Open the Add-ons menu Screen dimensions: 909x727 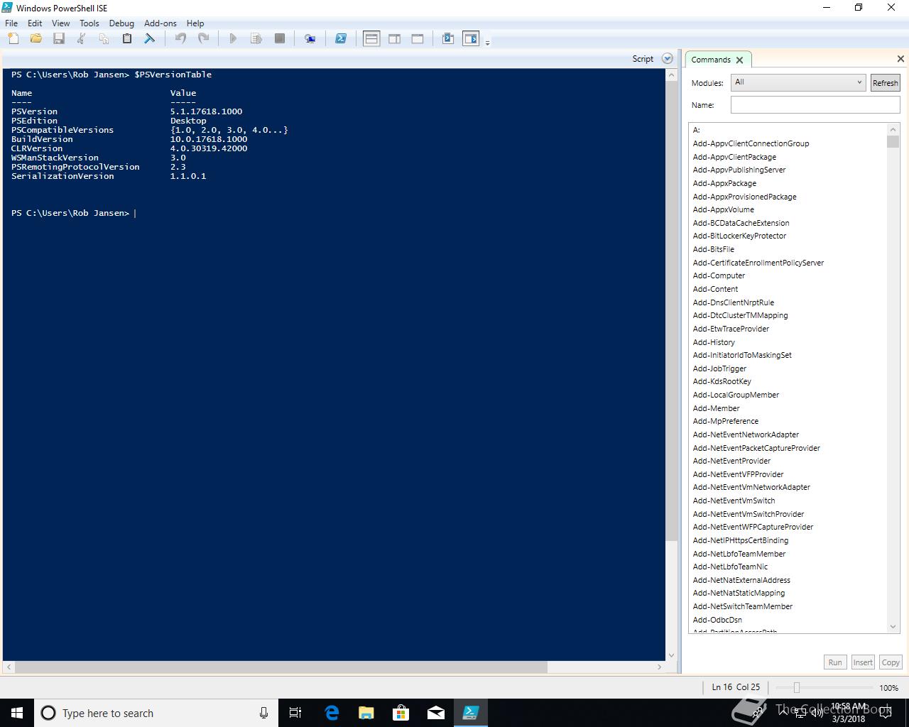click(x=160, y=23)
